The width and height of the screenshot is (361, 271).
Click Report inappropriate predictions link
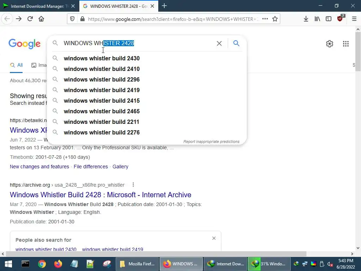(x=212, y=141)
